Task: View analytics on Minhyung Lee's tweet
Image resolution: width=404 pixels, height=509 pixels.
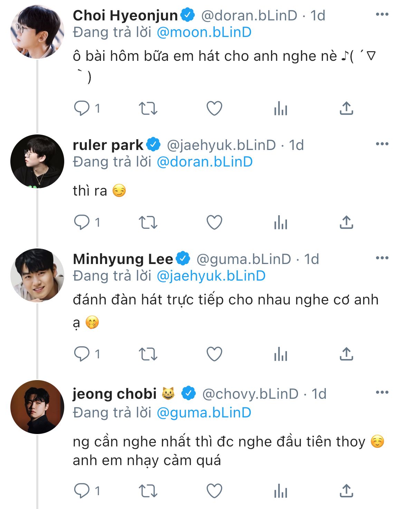Action: [281, 354]
